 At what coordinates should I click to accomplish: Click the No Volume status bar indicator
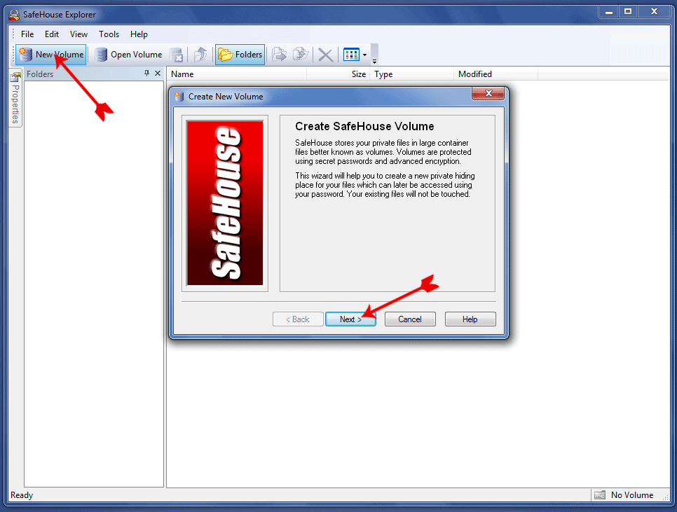click(x=624, y=495)
